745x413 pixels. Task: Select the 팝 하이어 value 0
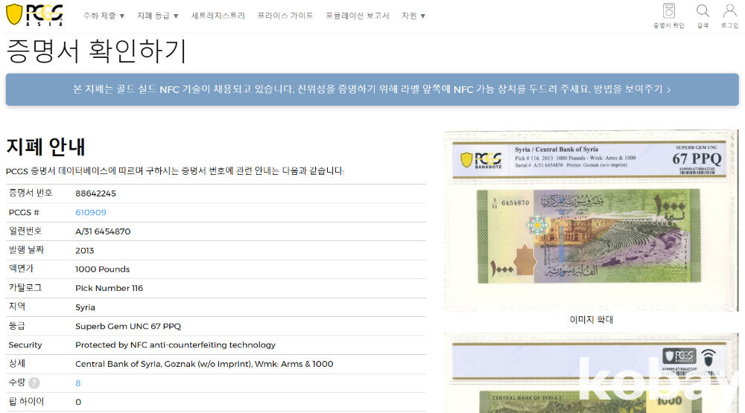[x=78, y=402]
